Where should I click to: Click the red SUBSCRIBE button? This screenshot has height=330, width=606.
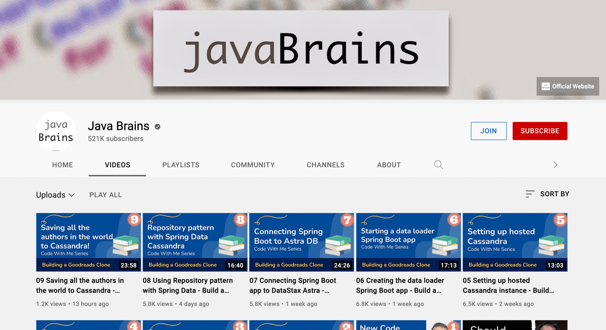(x=540, y=131)
